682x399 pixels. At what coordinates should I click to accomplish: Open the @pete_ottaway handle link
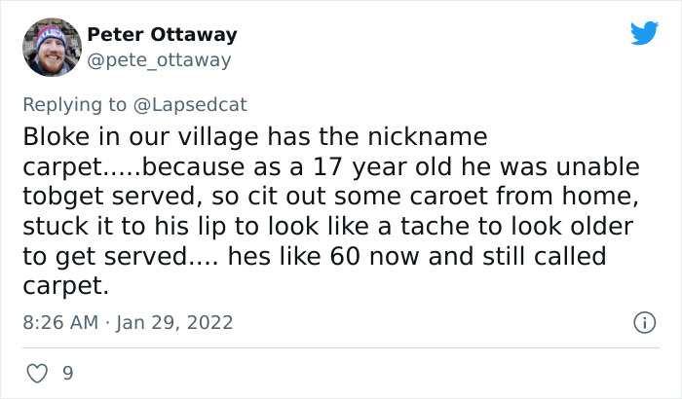pyautogui.click(x=160, y=60)
